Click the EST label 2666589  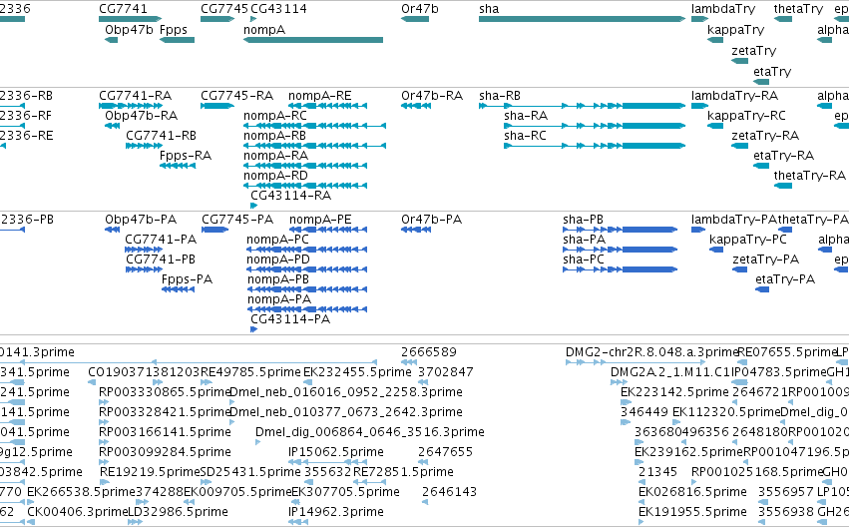(x=429, y=352)
